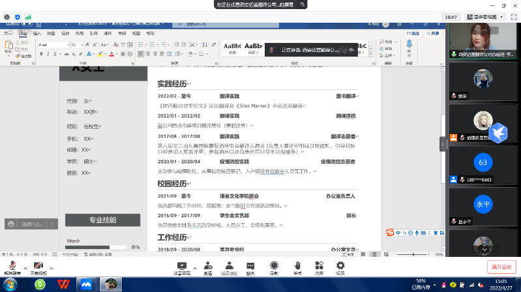Unmute the microphone in meeting toolbar
The image size is (521, 292).
coord(11,265)
